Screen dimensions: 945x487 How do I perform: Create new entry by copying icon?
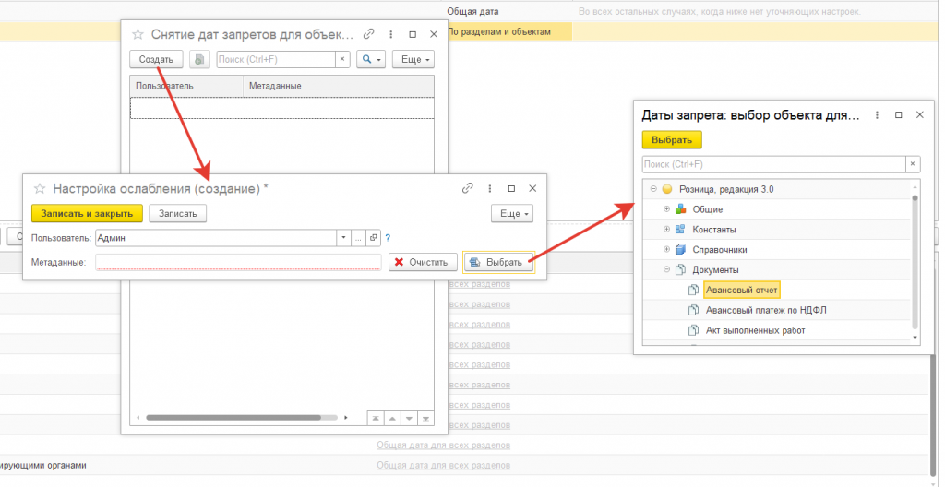click(x=199, y=59)
